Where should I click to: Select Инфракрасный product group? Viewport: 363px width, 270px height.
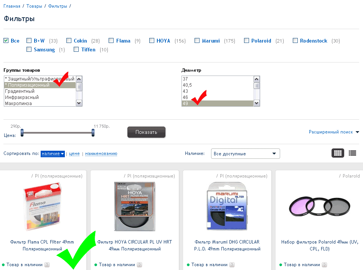click(x=40, y=97)
